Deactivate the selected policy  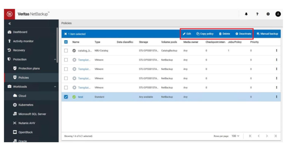[x=243, y=34]
